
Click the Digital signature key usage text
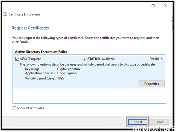coord(69,69)
